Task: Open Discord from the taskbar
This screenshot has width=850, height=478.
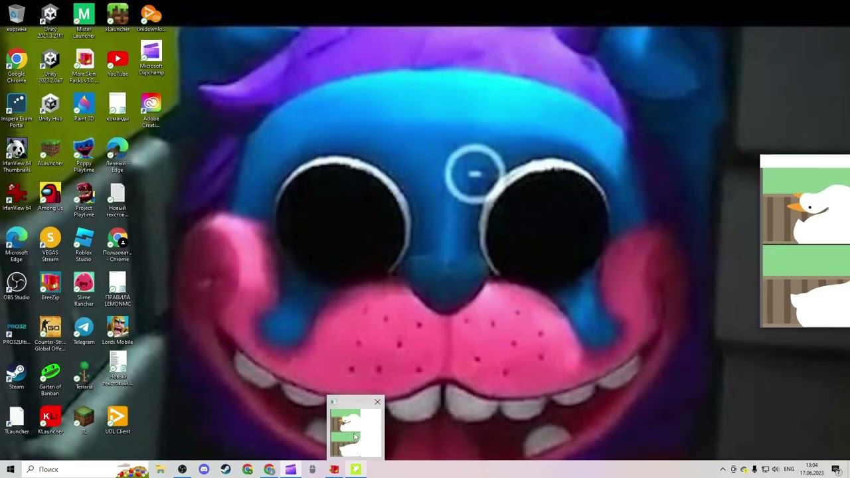Action: [x=204, y=469]
